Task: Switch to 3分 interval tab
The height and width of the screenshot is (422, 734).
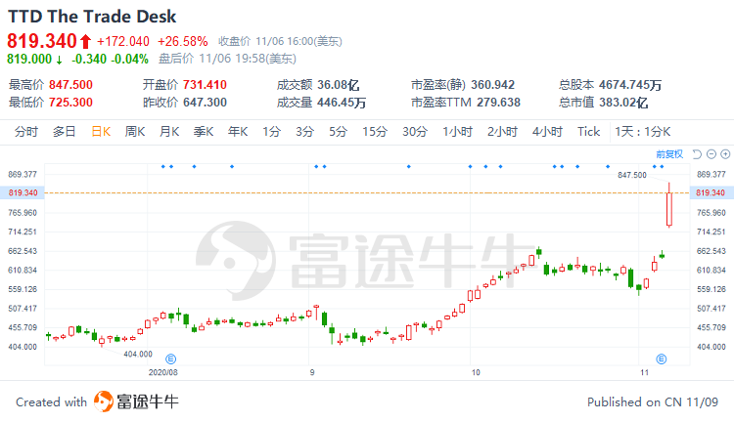Action: point(304,132)
